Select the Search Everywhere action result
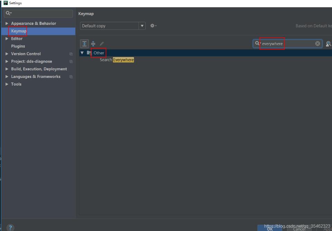The width and height of the screenshot is (332, 231). pos(116,60)
